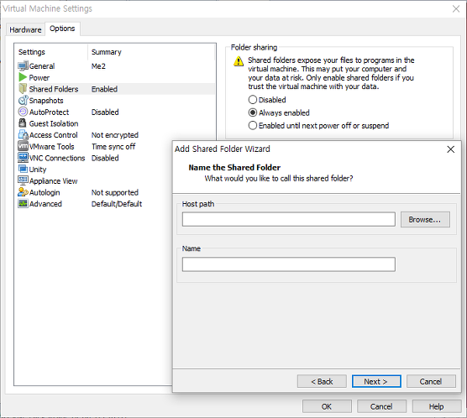This screenshot has width=467, height=418.
Task: Click the Host path input field
Action: coord(289,219)
